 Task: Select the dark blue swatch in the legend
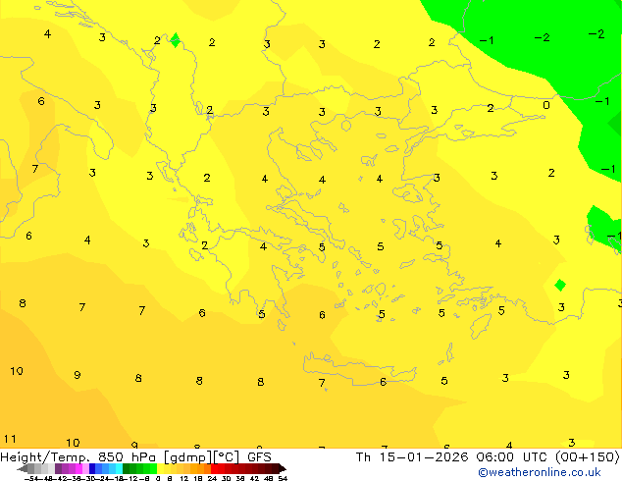pos(92,469)
